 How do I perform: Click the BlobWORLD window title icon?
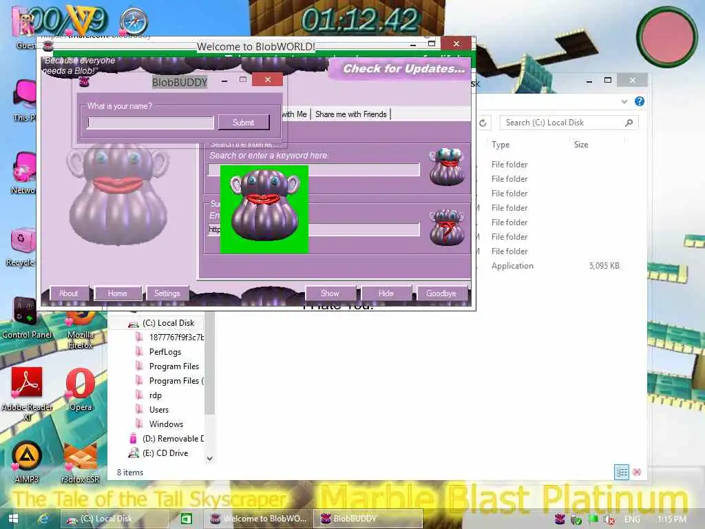(x=48, y=45)
